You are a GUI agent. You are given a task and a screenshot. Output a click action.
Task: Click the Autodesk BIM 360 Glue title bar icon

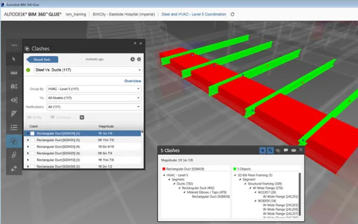click(x=3, y=4)
